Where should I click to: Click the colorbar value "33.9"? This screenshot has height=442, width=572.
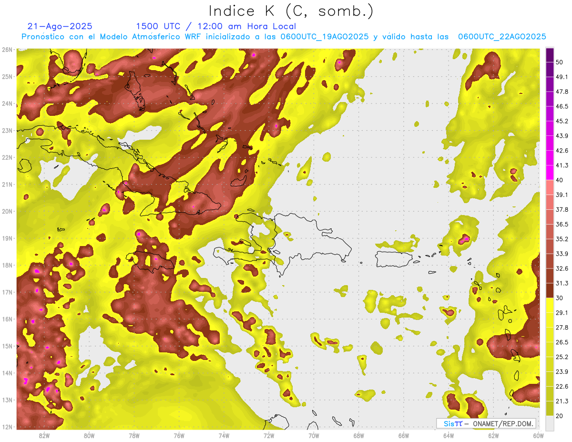[562, 254]
